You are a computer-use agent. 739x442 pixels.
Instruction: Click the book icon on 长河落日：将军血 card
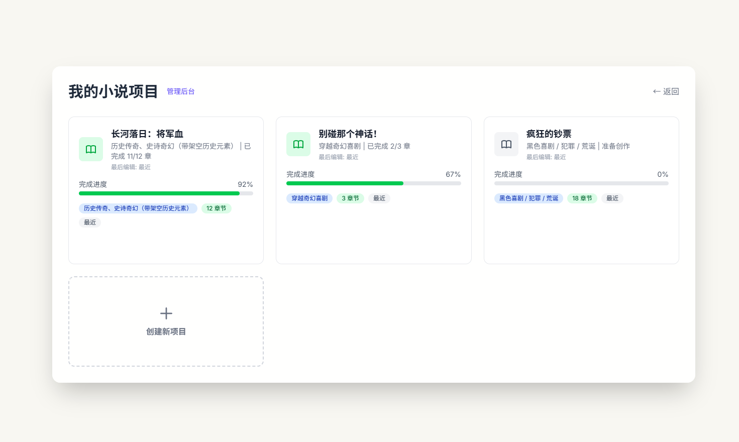[x=90, y=149]
